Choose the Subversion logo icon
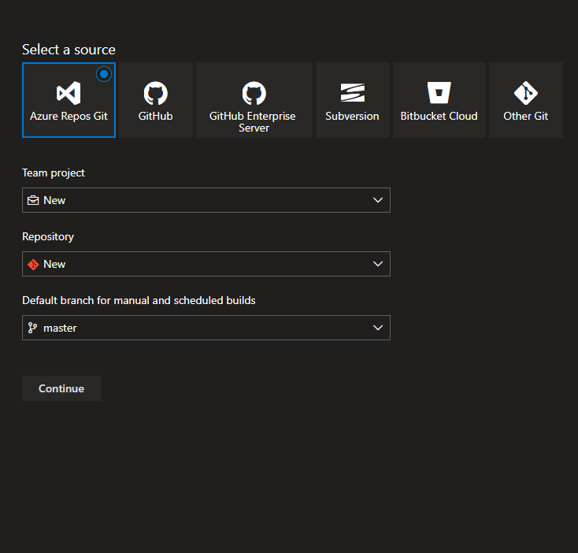578x553 pixels. 352,94
